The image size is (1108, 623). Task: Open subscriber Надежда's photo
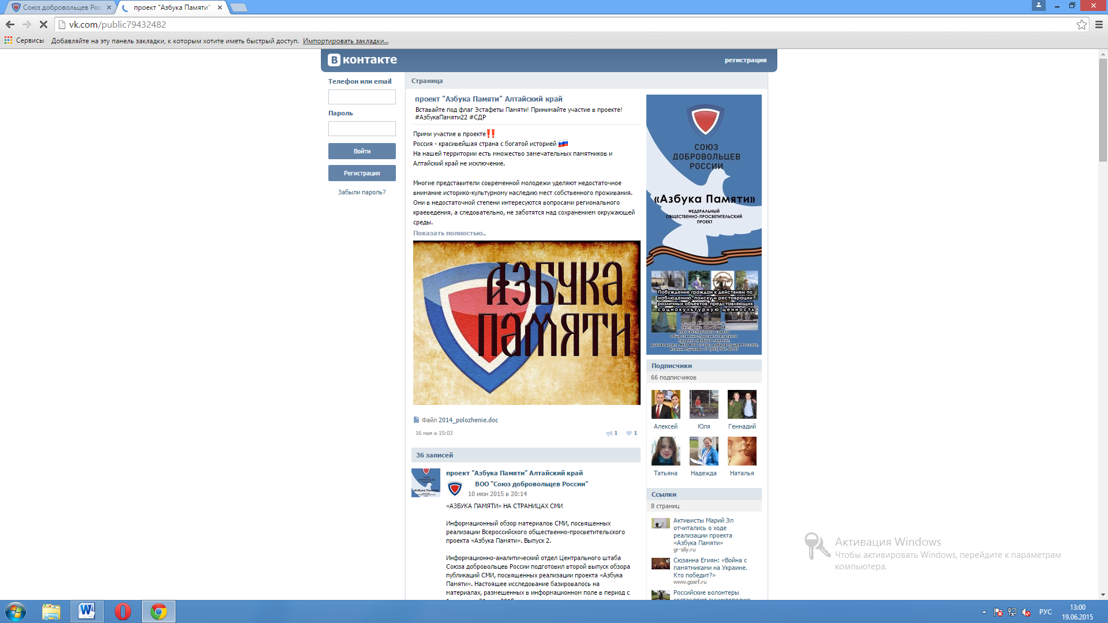click(x=704, y=451)
